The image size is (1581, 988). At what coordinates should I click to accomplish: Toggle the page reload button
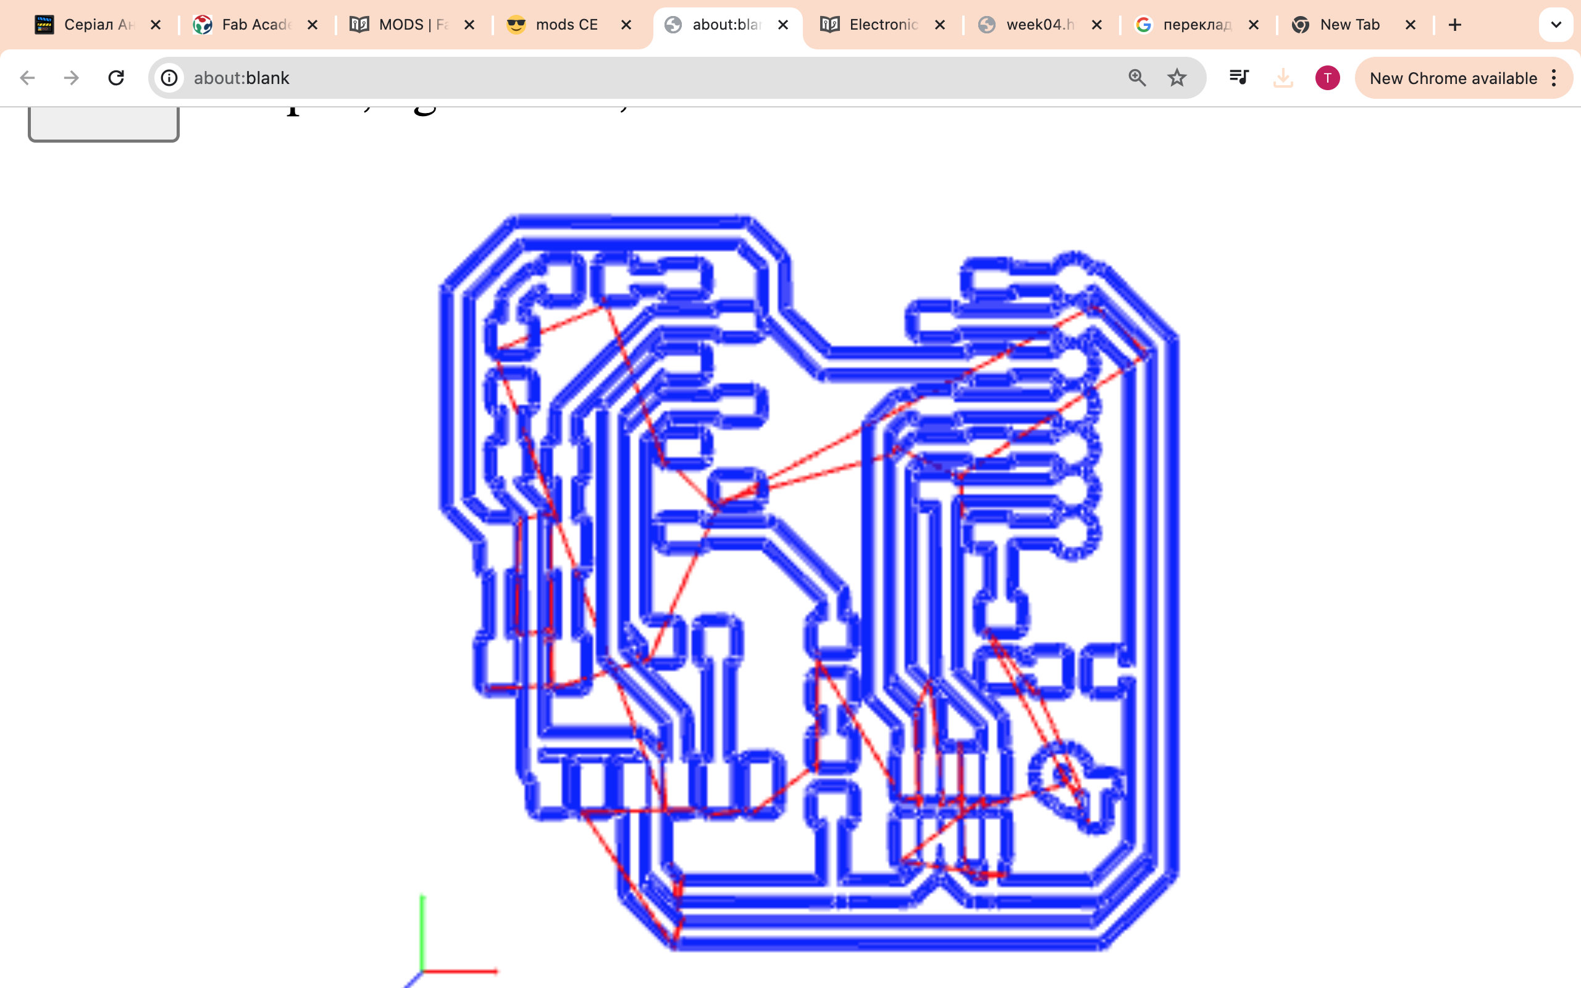tap(115, 77)
